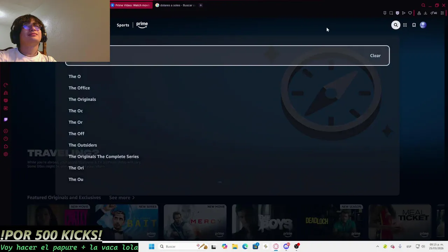This screenshot has height=252, width=448.
Task: Open Twitch in the browser sidebar
Action: (6, 119)
